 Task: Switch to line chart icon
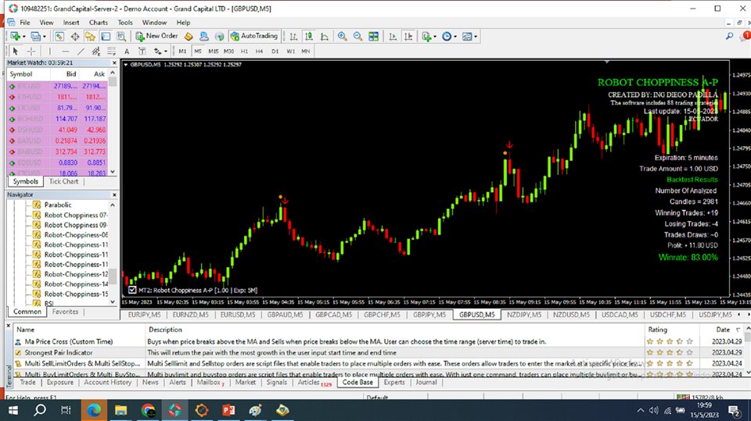pos(324,37)
